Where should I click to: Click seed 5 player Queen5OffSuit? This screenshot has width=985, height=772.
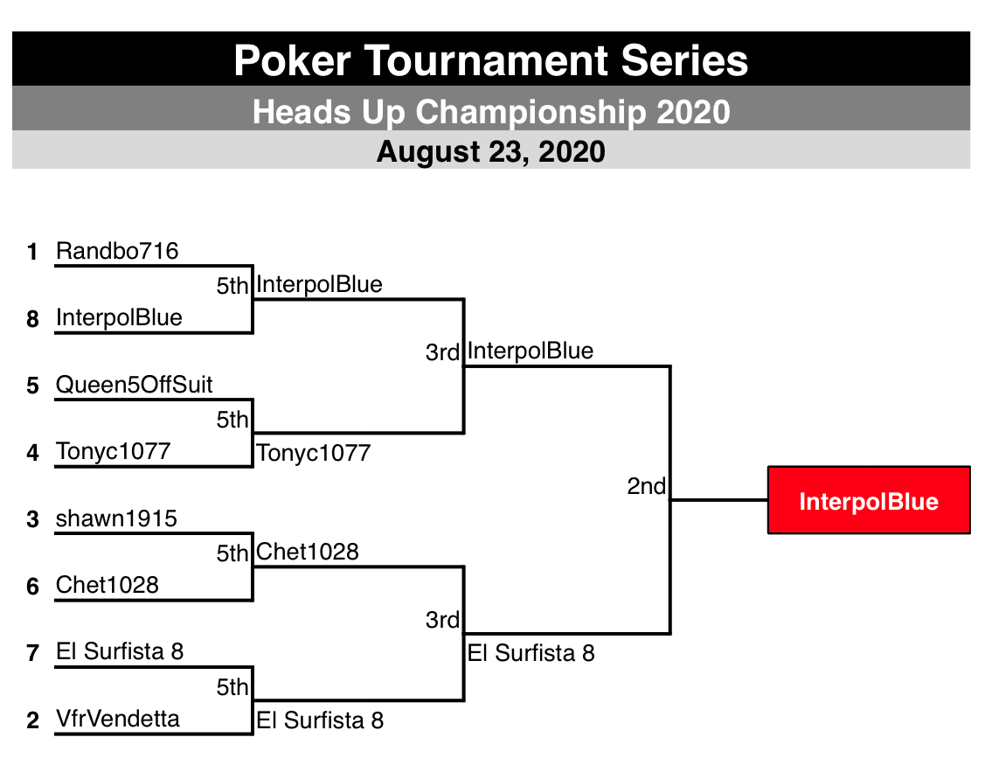tap(135, 385)
